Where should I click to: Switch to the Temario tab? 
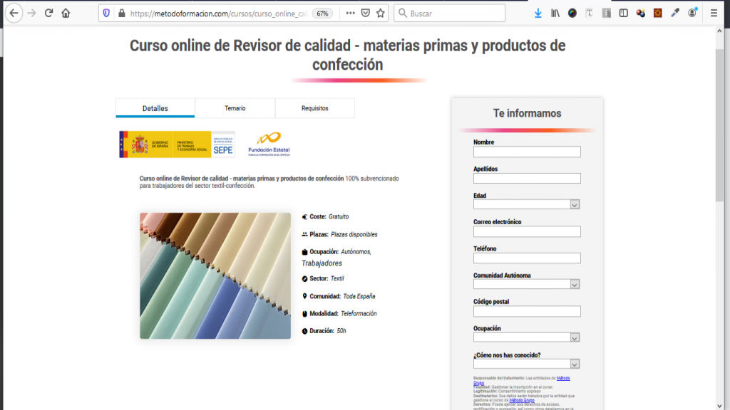pos(235,108)
